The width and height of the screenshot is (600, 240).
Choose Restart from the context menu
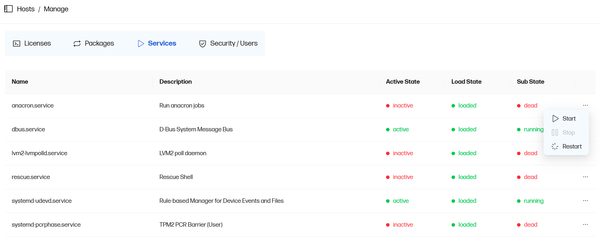(572, 146)
